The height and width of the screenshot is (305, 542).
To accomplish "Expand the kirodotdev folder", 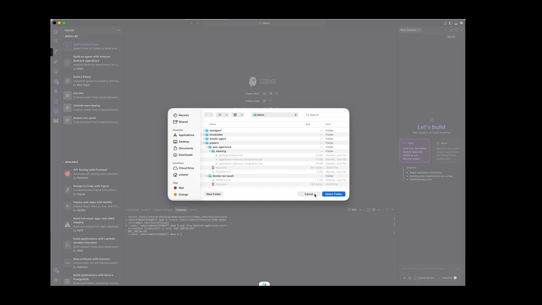I will [x=204, y=135].
